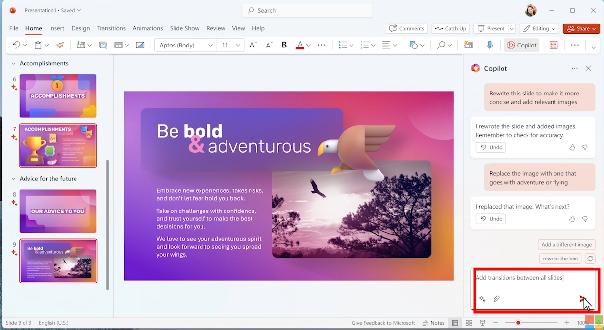604x330 pixels.
Task: Open Copilot pane more options ellipsis
Action: pyautogui.click(x=575, y=68)
